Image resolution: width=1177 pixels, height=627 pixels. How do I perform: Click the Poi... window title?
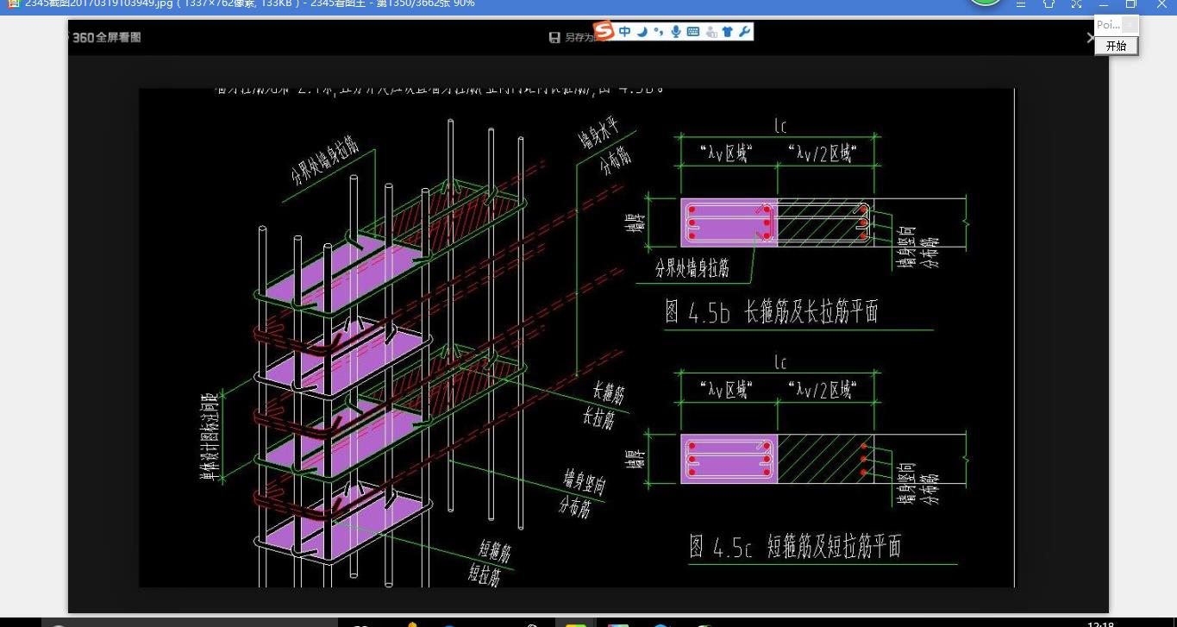pos(1108,25)
